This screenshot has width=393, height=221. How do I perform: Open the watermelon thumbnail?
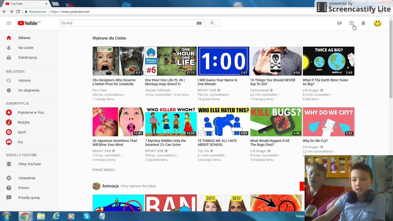pyautogui.click(x=276, y=203)
